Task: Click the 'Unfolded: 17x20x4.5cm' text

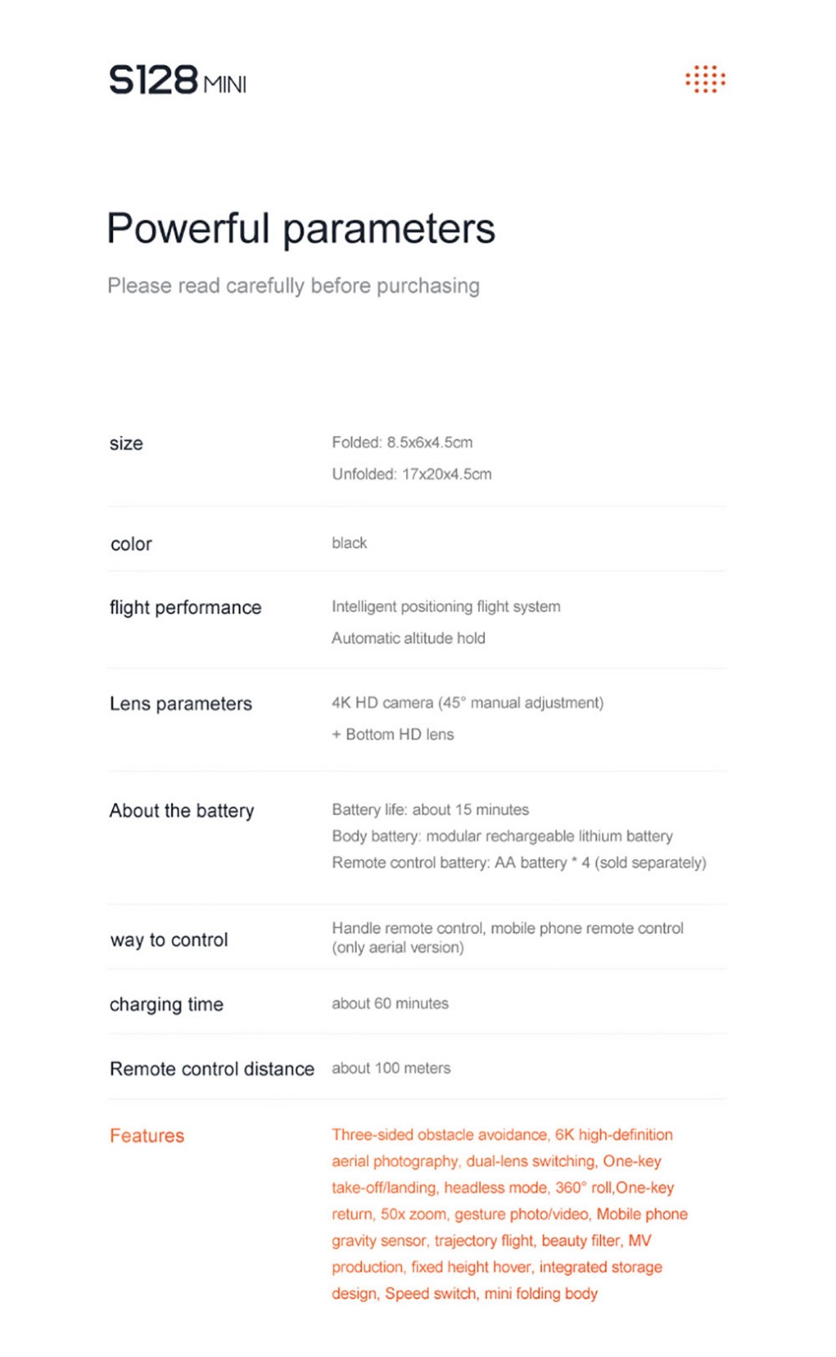Action: (x=411, y=474)
